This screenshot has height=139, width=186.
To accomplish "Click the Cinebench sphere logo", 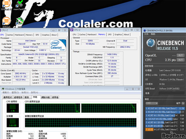I will pos(150,43).
